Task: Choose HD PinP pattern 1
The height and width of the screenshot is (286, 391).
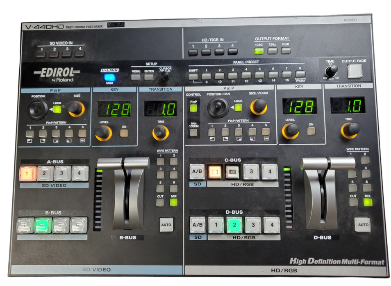Action: pyautogui.click(x=212, y=132)
